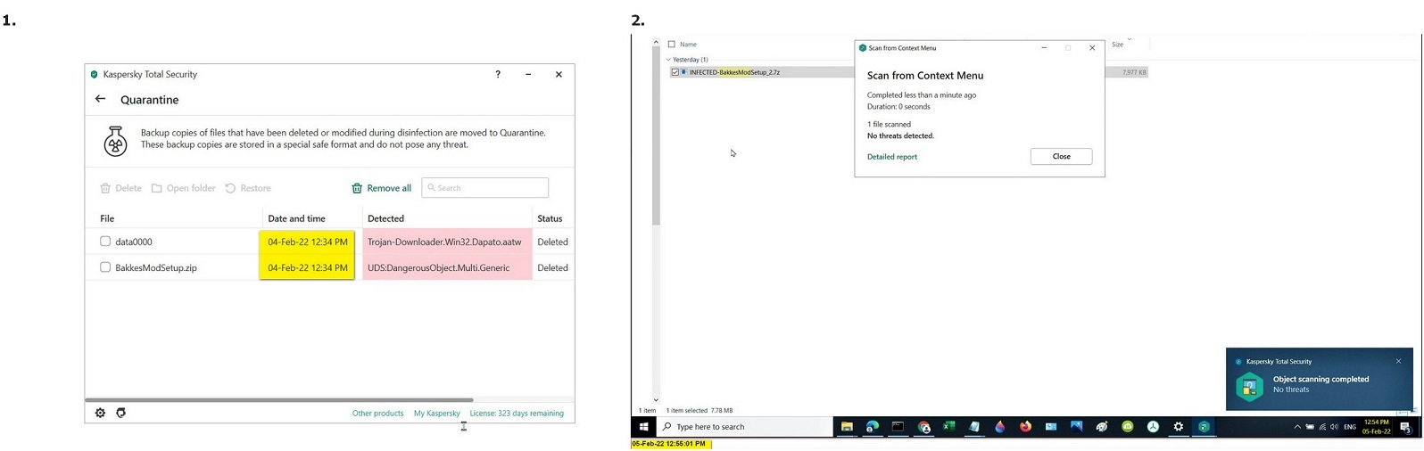This screenshot has height=451, width=1424.
Task: Open the Photos app taskbar icon
Action: click(1076, 427)
